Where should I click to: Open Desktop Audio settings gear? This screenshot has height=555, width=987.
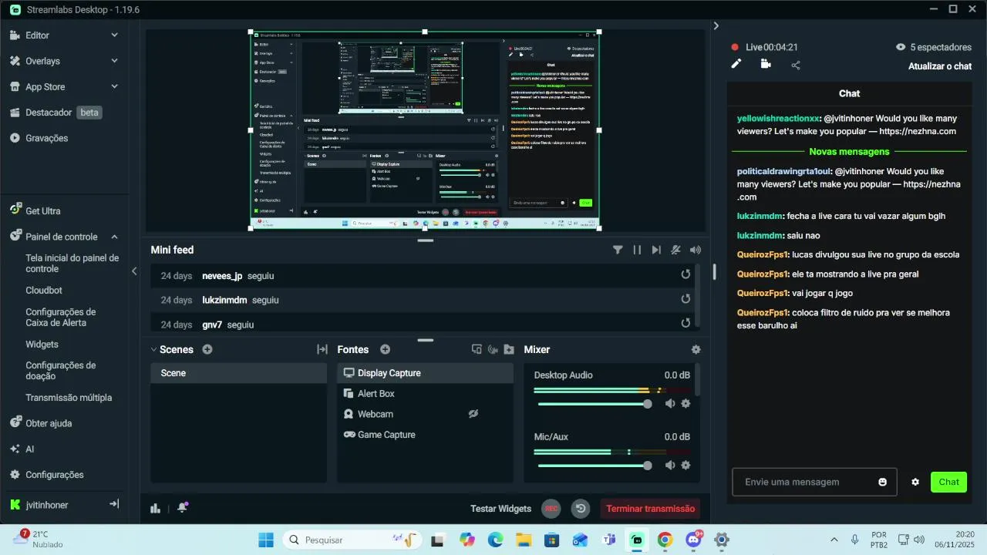(686, 404)
